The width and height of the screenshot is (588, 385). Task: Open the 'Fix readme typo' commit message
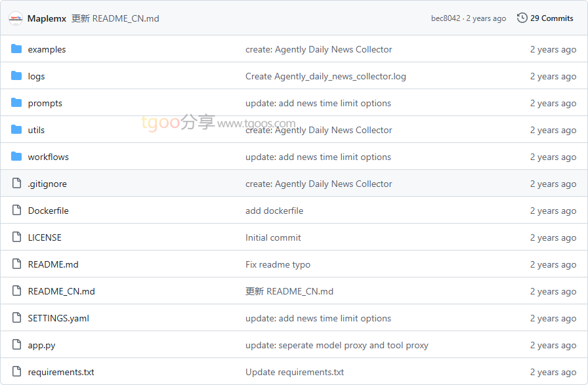pyautogui.click(x=278, y=264)
